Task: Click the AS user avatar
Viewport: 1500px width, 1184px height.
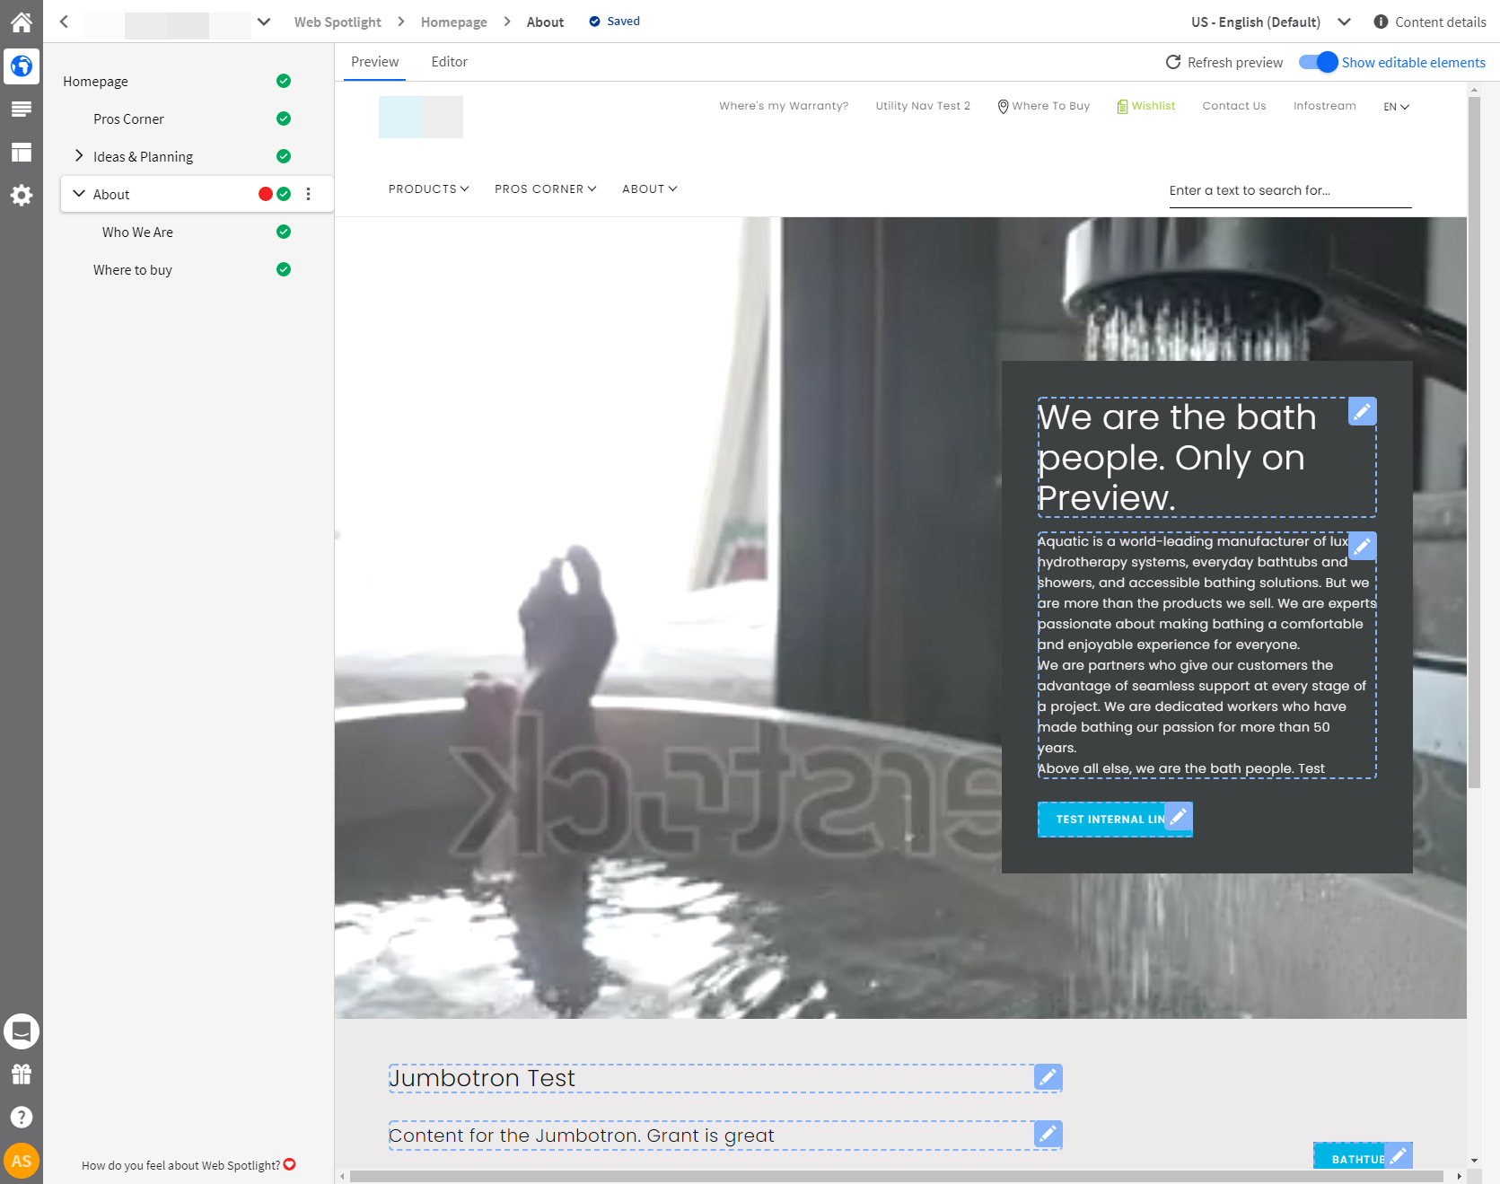Action: coord(21,1161)
